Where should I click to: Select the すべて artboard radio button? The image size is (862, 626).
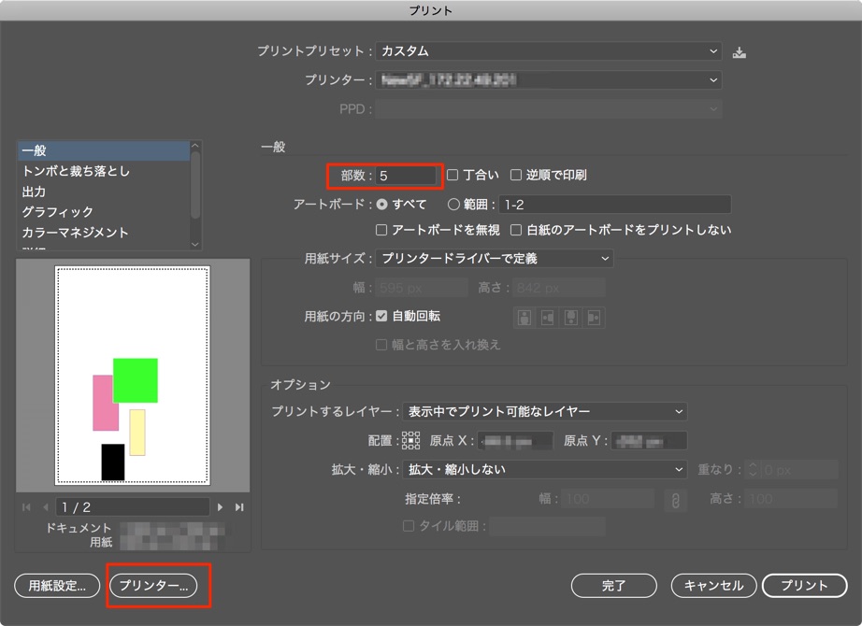[381, 205]
